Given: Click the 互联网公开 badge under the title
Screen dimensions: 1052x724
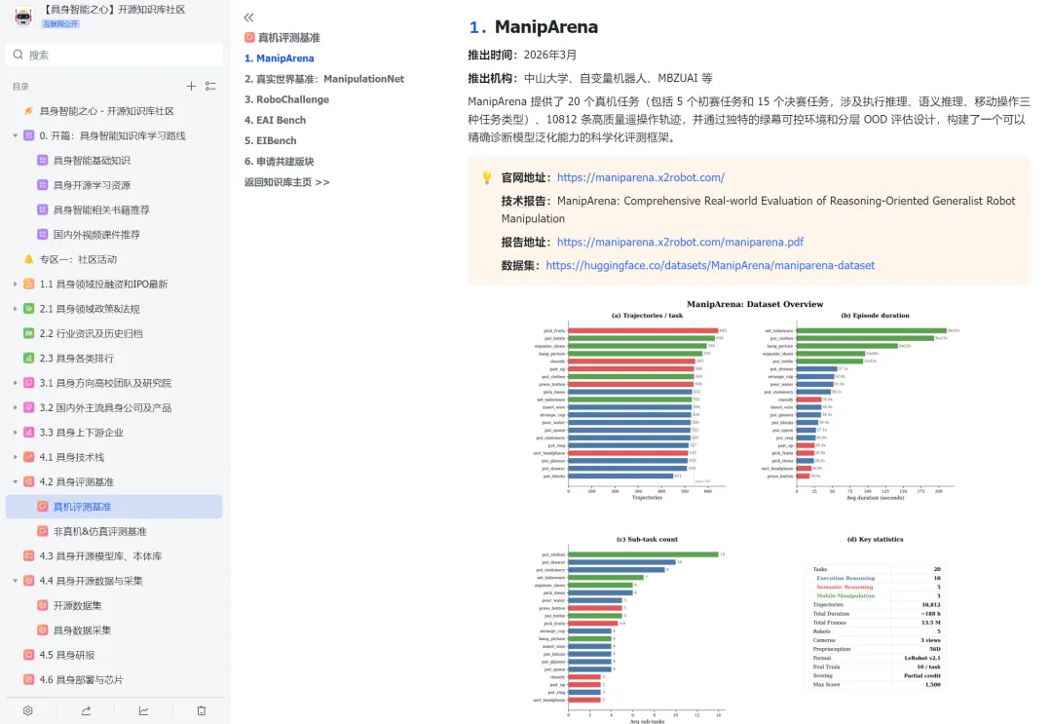Looking at the screenshot, I should point(60,23).
